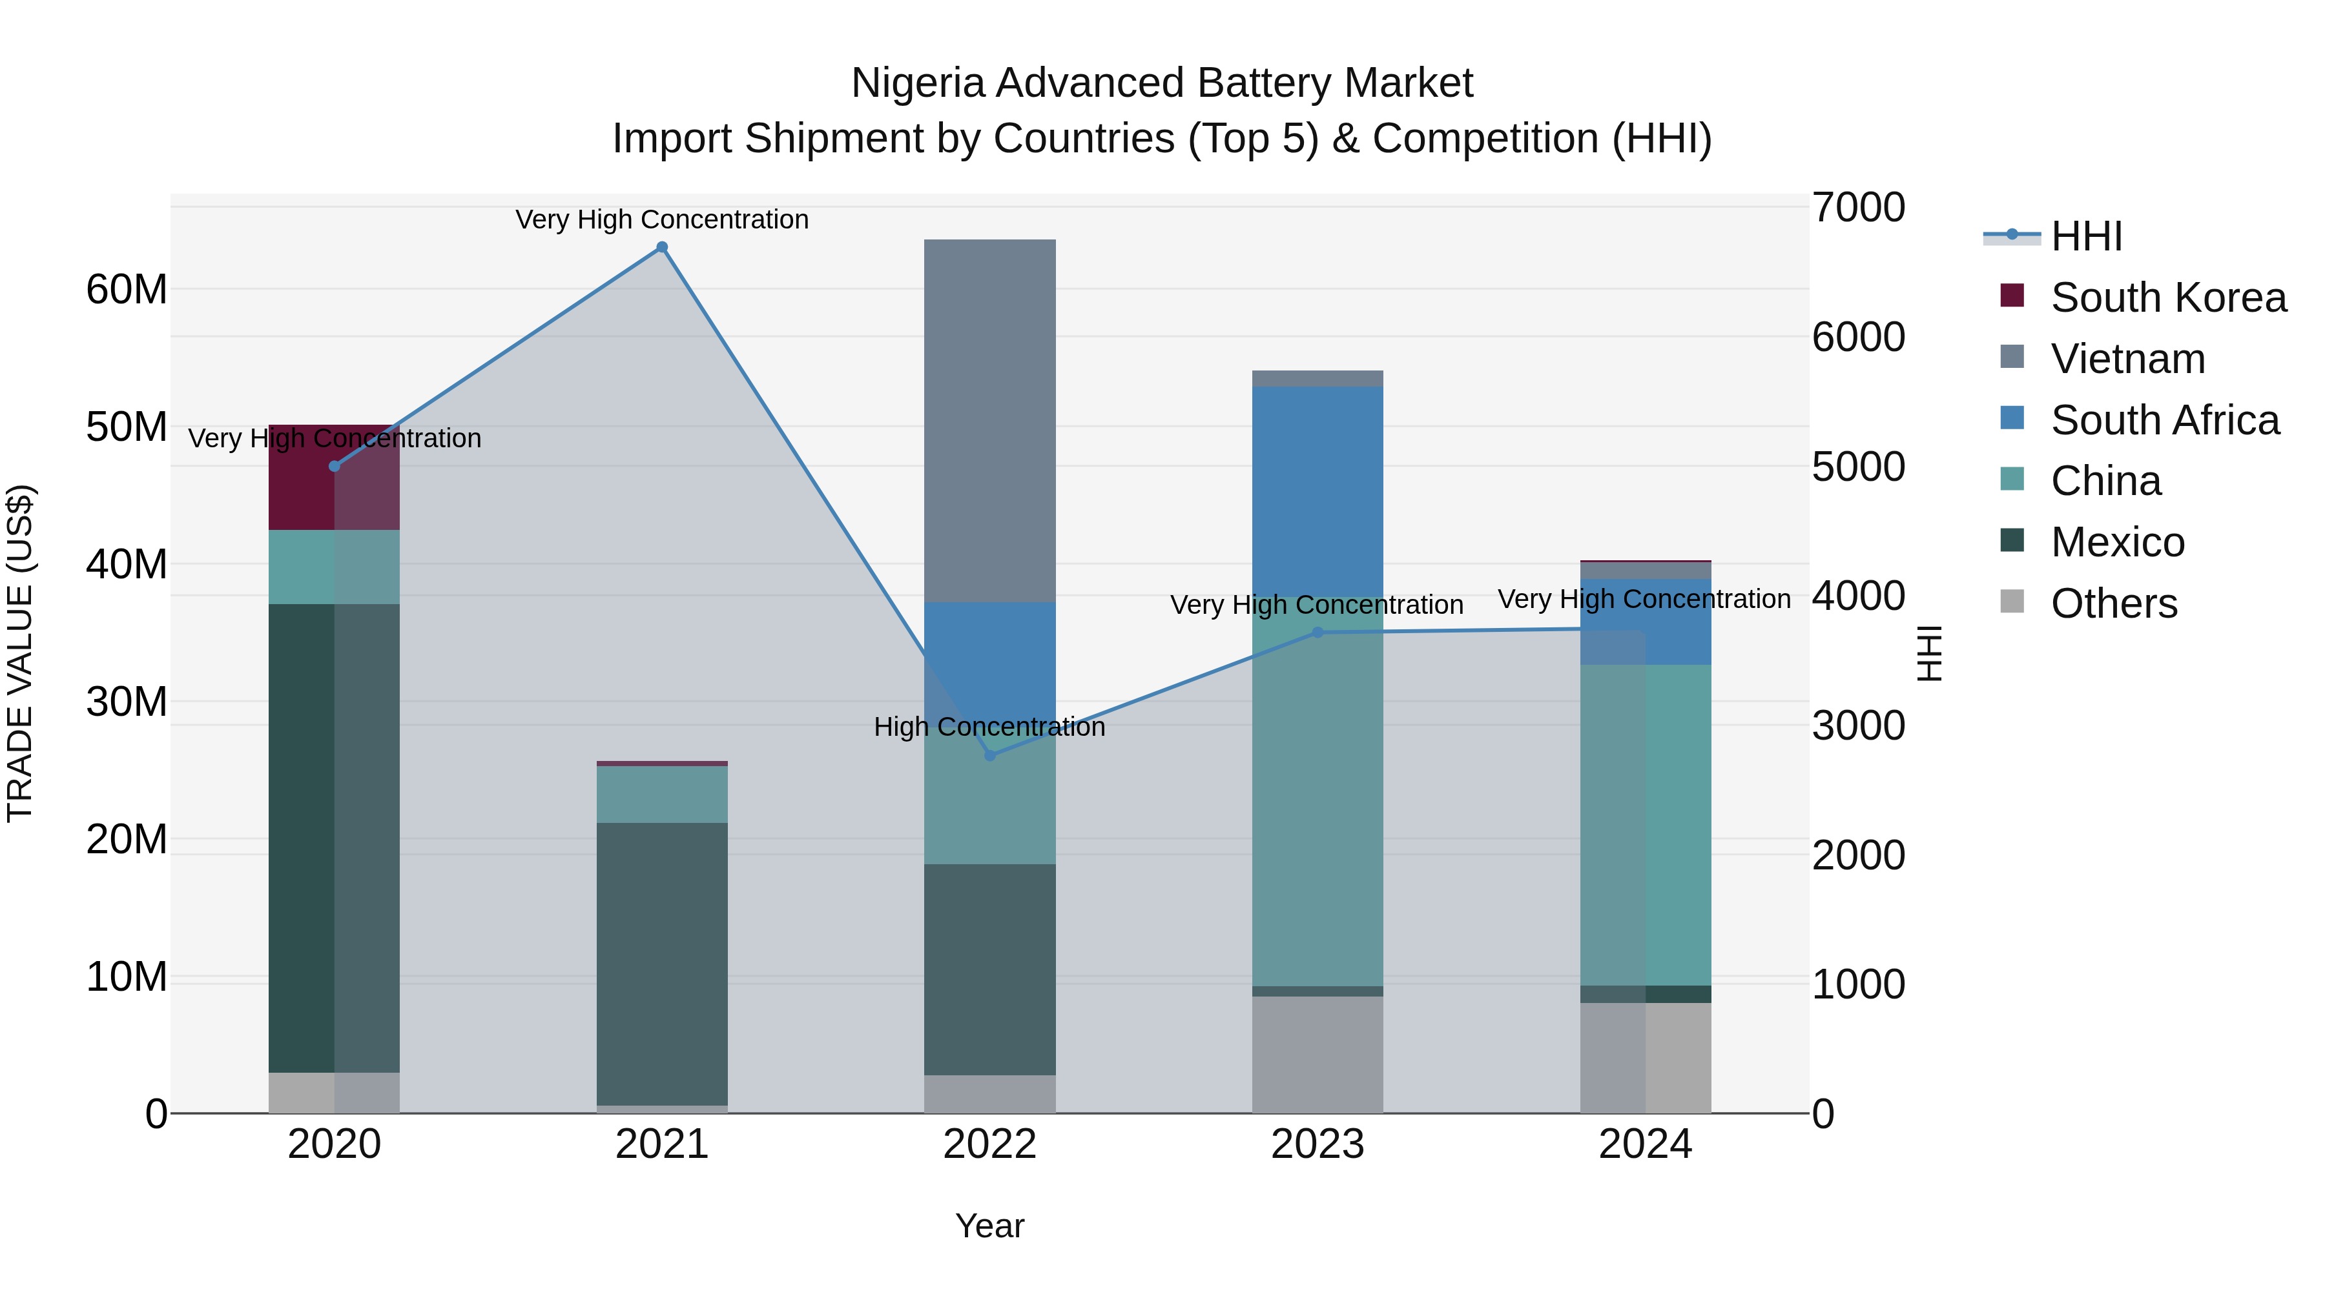Select the 2021 HHI data point
Screen dimensions: 2325x1307
(661, 247)
